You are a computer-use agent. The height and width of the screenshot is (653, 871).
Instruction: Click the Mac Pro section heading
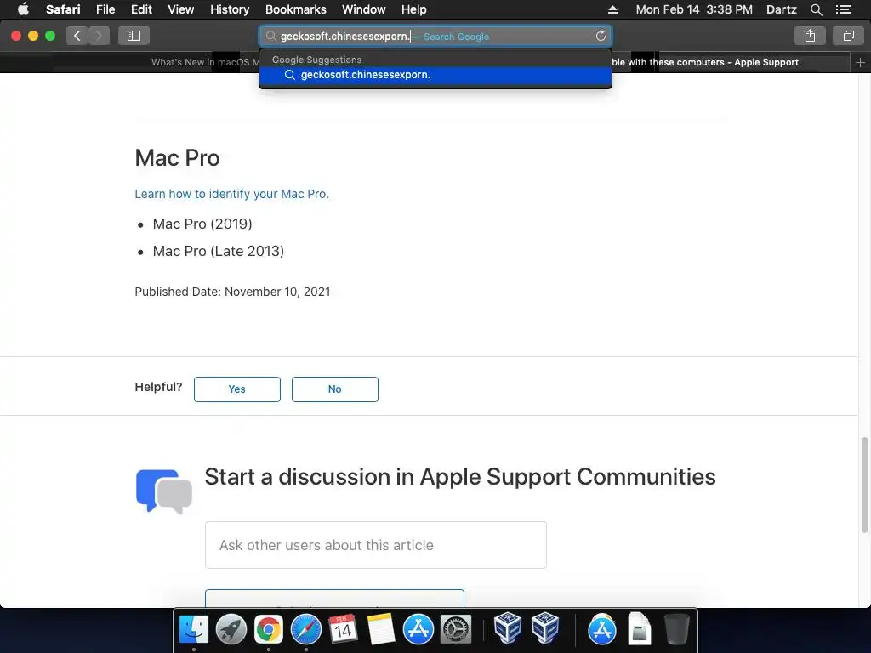point(177,157)
